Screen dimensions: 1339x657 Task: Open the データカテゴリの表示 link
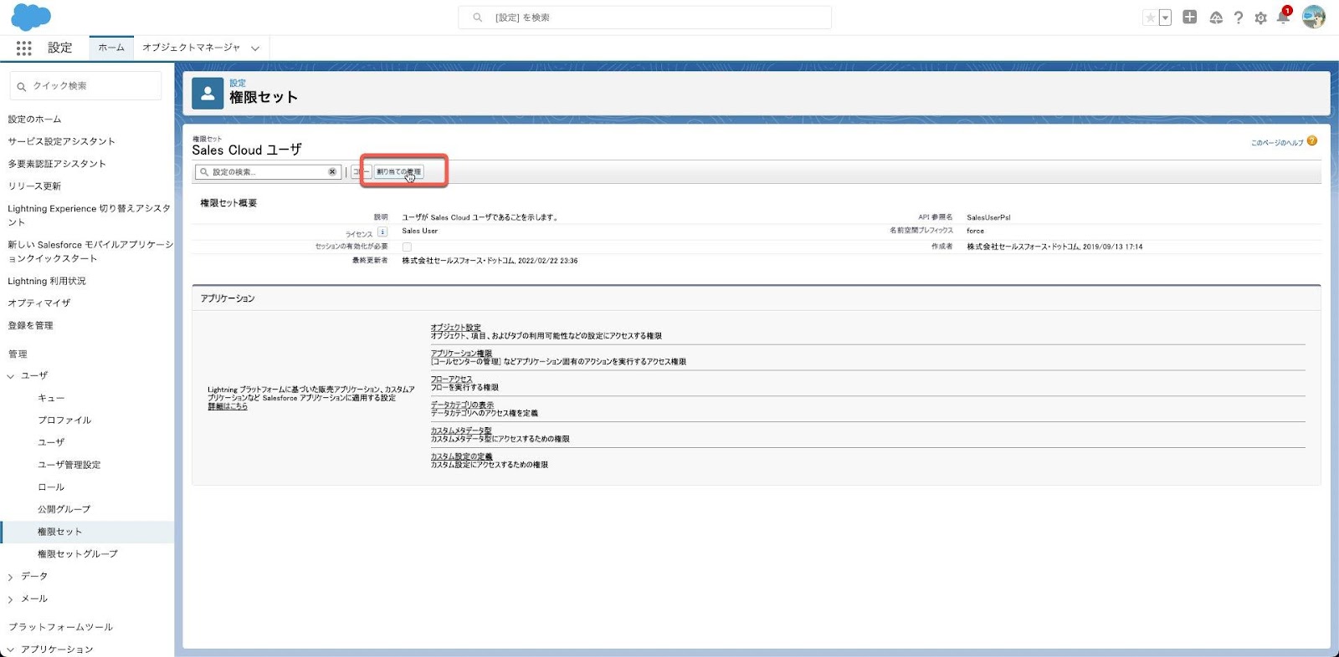462,405
